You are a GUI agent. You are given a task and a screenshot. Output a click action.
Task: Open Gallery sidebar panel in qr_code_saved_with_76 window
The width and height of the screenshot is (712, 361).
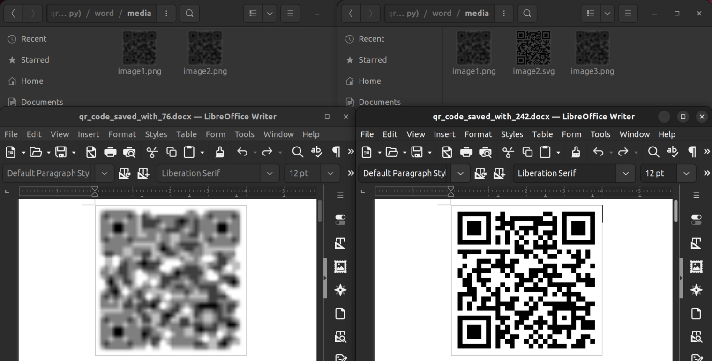340,266
